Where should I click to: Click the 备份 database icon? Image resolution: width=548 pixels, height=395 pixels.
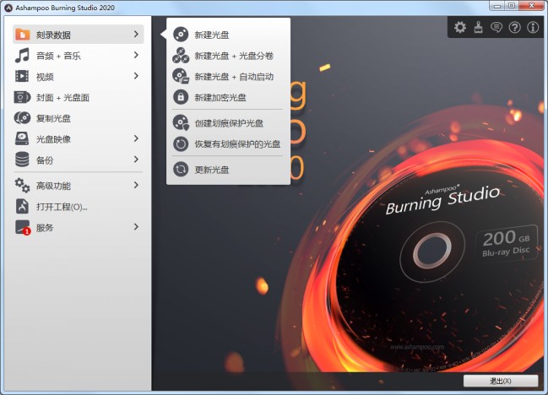(x=22, y=160)
